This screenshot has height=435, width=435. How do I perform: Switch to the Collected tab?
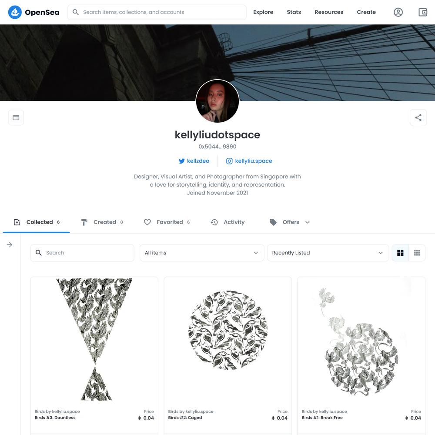coord(37,222)
